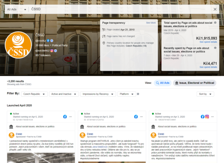Click building icon on the potravinové banky ad
This screenshot has height=163, width=224.
click(11, 127)
